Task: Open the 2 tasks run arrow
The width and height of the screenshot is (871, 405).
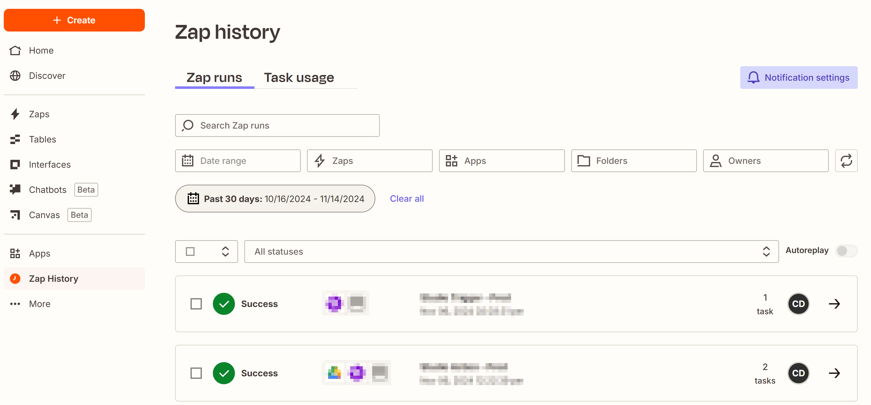Action: pyautogui.click(x=834, y=373)
